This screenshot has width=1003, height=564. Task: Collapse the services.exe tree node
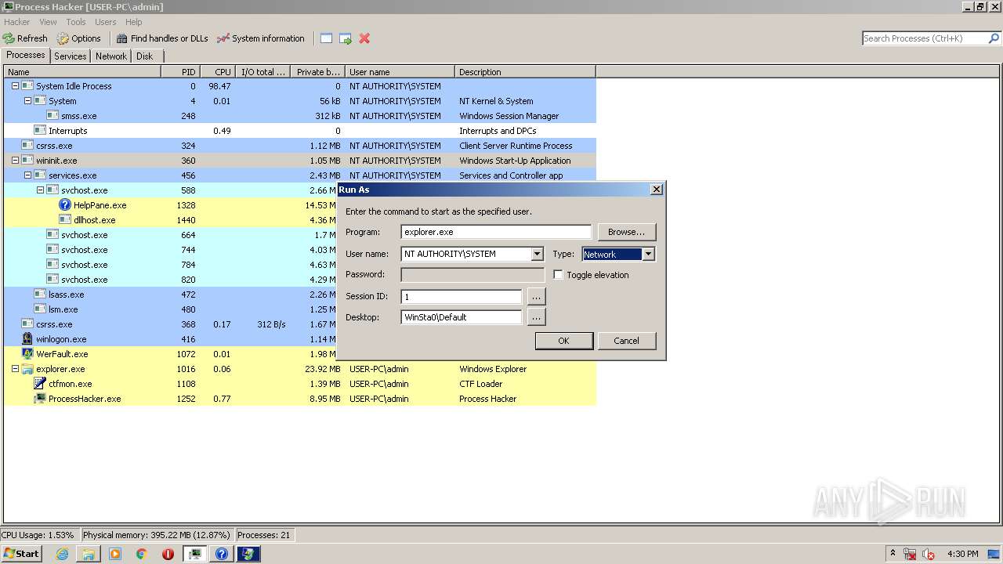pyautogui.click(x=27, y=175)
